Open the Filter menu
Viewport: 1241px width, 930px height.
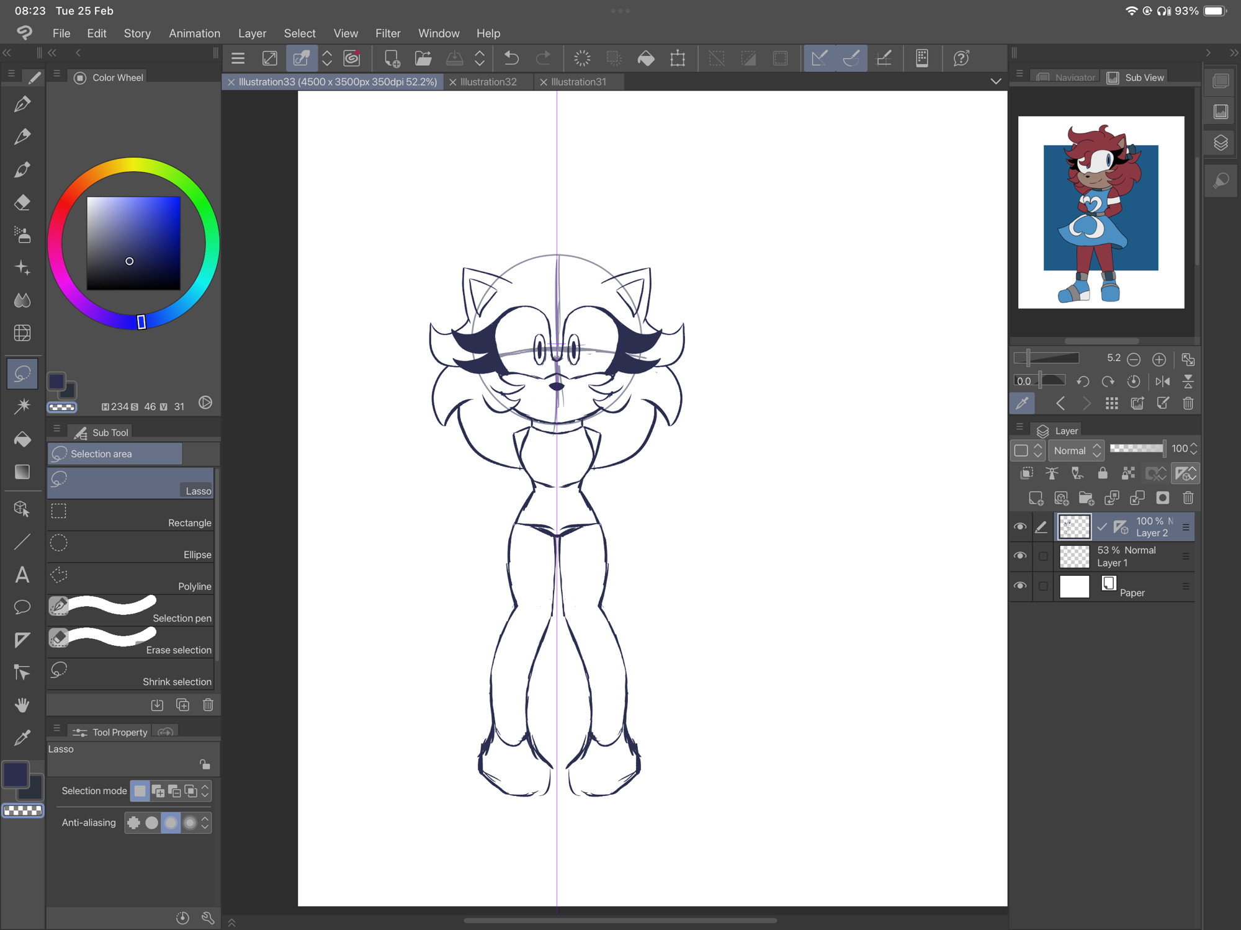tap(388, 34)
